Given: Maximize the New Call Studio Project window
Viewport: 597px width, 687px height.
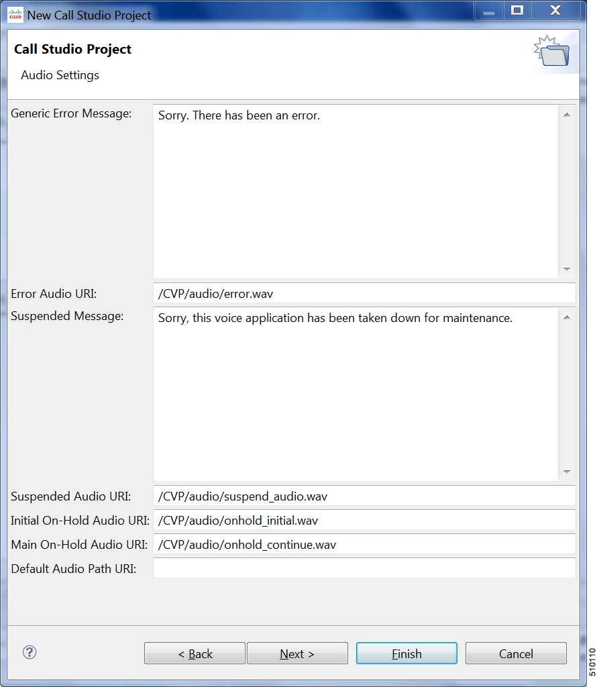Looking at the screenshot, I should (x=517, y=11).
